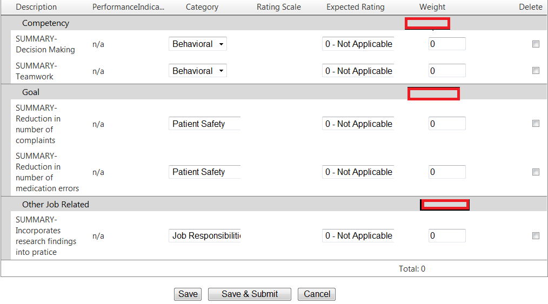Click the Expected Rating column header

(x=356, y=7)
